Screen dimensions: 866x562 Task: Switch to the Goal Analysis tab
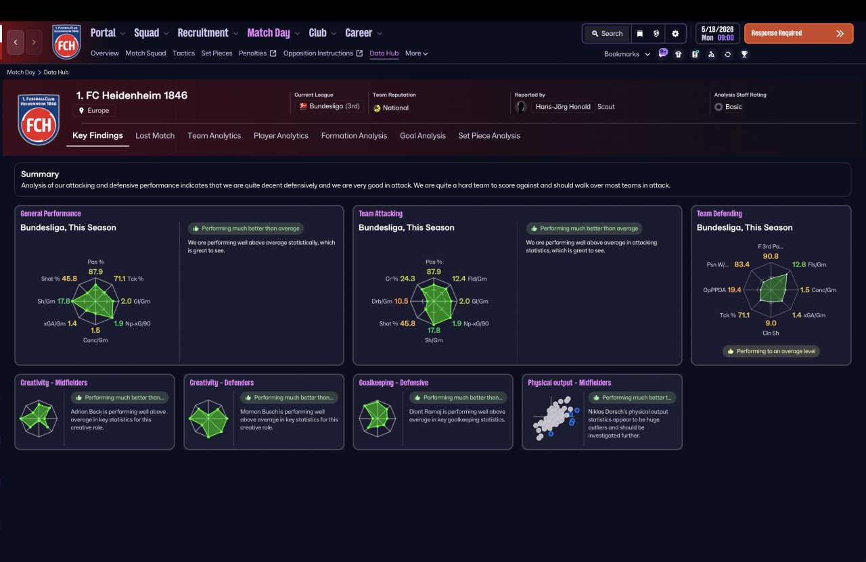coord(423,136)
